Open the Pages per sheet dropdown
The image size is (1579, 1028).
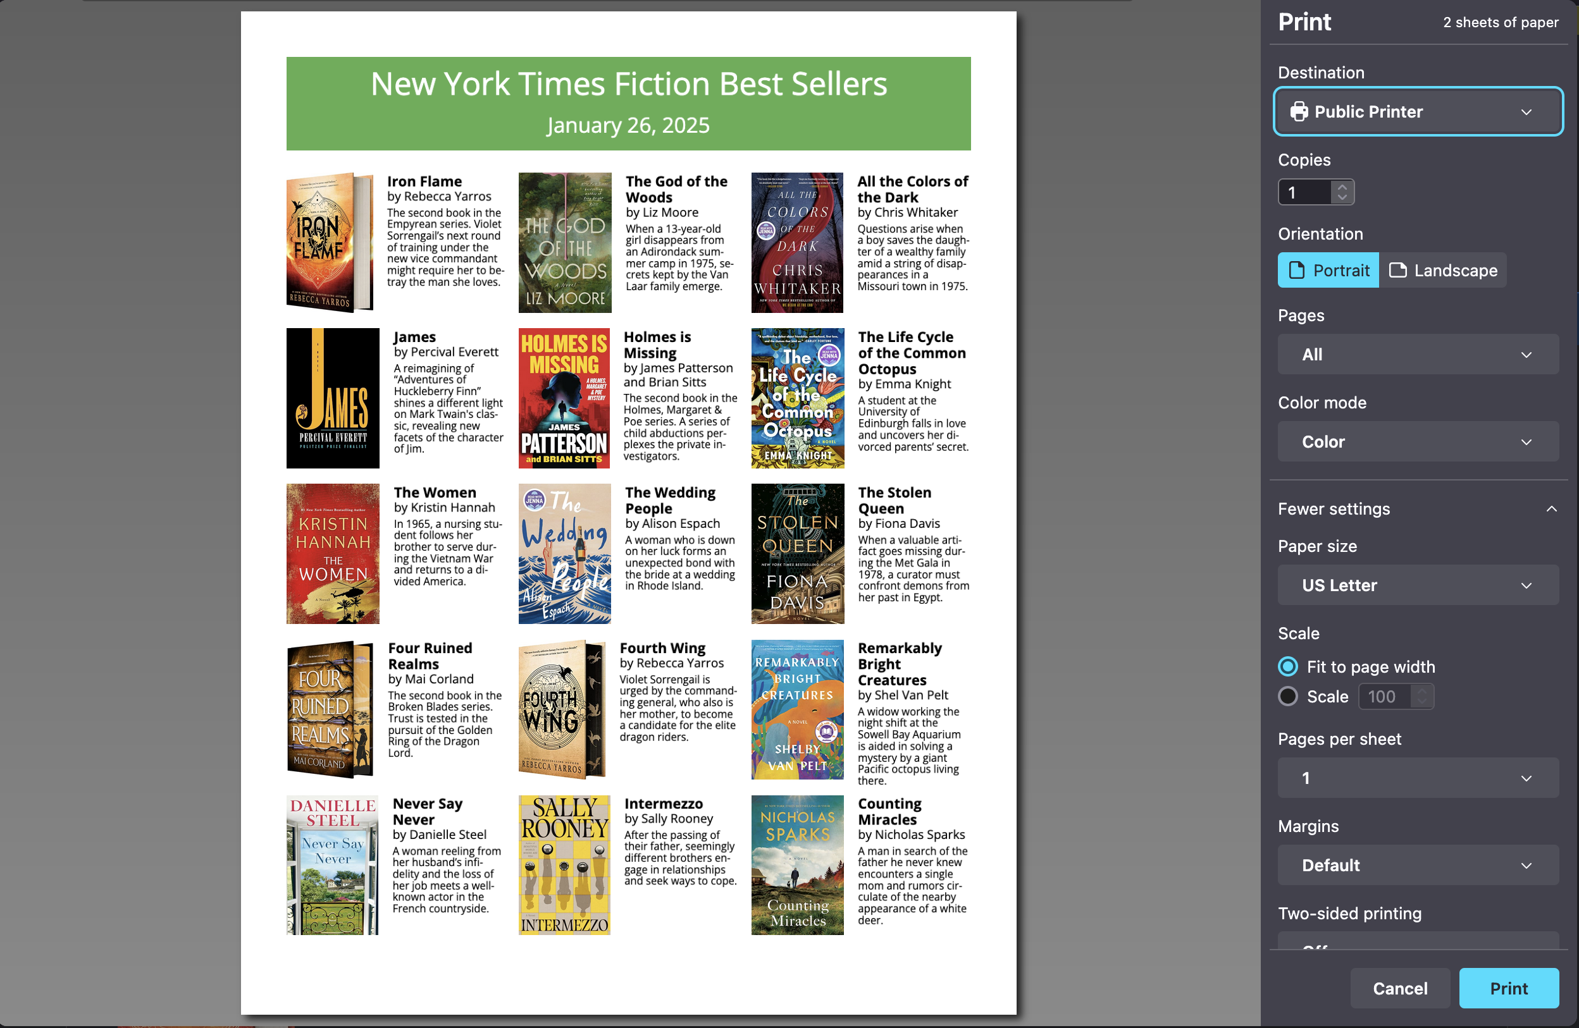pyautogui.click(x=1417, y=778)
